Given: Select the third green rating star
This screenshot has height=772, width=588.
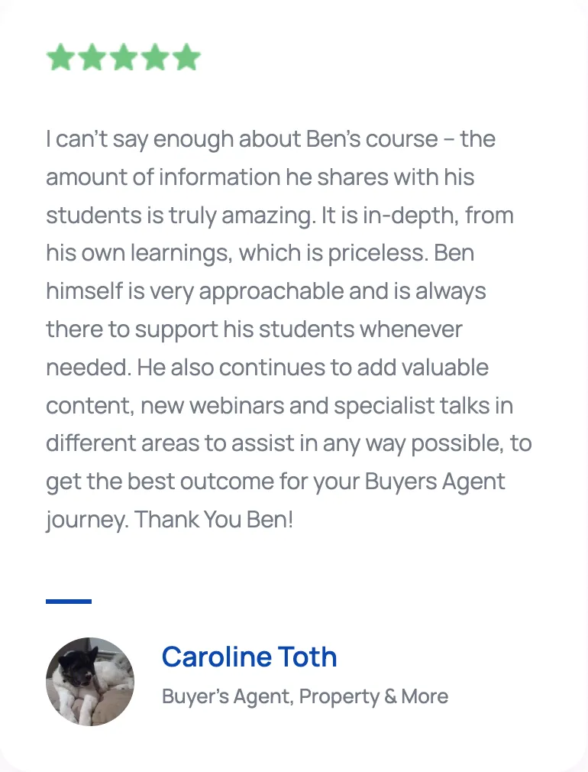Looking at the screenshot, I should (x=124, y=57).
